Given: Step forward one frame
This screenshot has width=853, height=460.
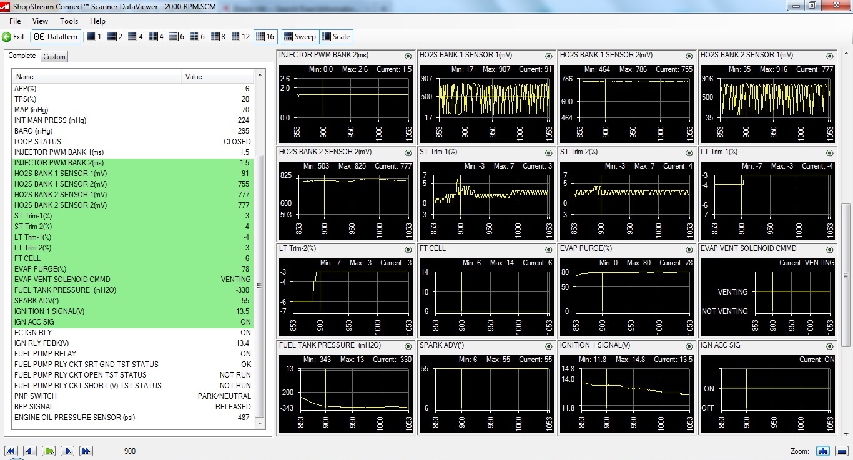Looking at the screenshot, I should (67, 451).
